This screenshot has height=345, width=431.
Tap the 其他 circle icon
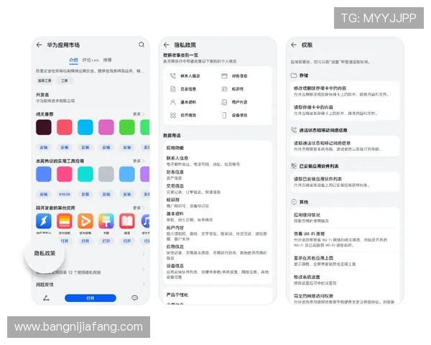[x=294, y=202]
